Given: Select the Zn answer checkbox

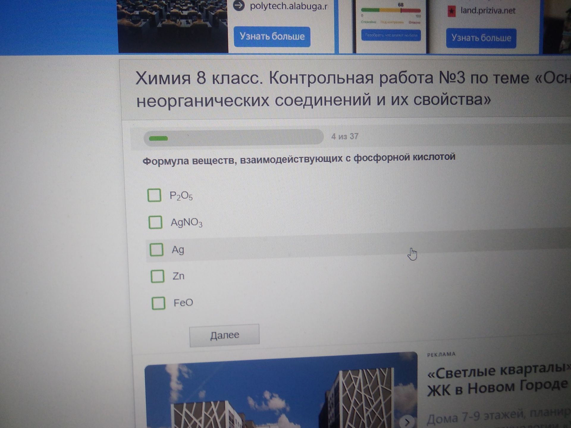Looking at the screenshot, I should [157, 276].
